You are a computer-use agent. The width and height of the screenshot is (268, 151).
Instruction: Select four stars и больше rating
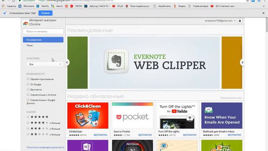[28, 122]
